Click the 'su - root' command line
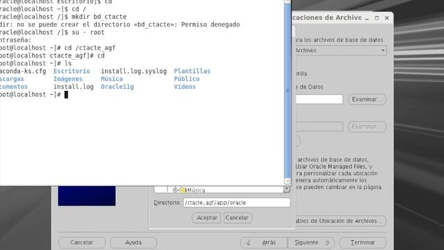Screen dimensions: 444x250 [x=53, y=33]
